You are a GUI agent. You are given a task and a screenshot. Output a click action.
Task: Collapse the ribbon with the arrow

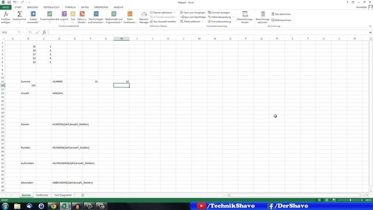point(370,26)
